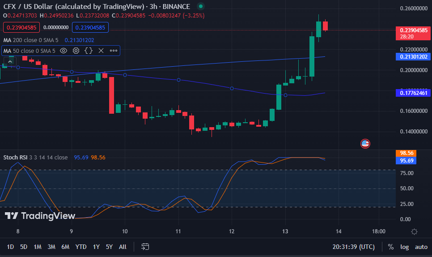Image resolution: width=432 pixels, height=257 pixels.
Task: Set range to 1M
Action: click(x=38, y=247)
